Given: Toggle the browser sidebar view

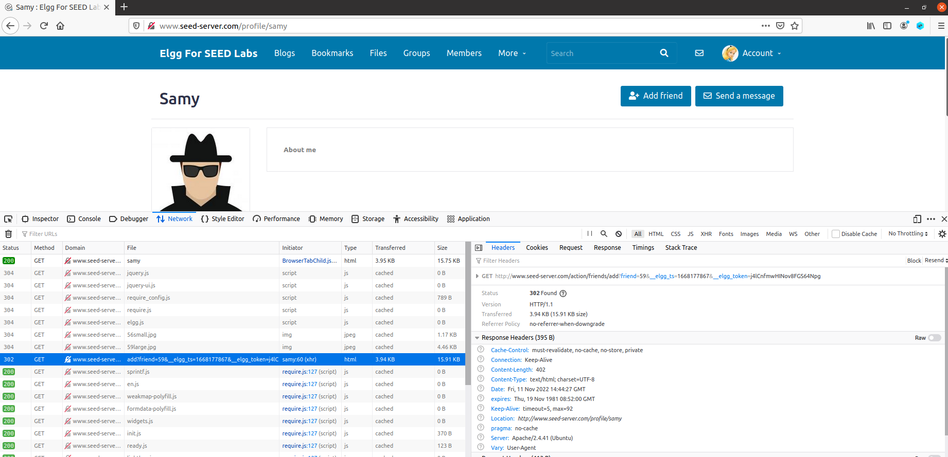Looking at the screenshot, I should pos(887,26).
